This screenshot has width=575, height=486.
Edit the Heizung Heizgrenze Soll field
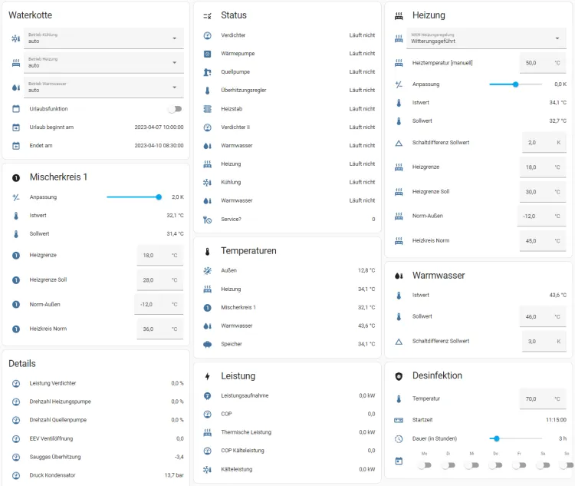(x=543, y=192)
